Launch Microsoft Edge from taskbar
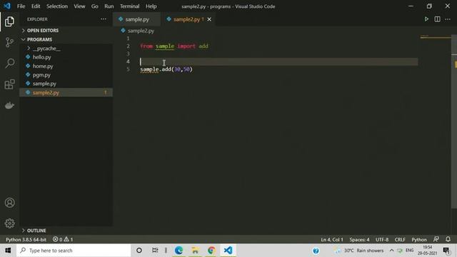The image size is (457, 257). pos(179,251)
